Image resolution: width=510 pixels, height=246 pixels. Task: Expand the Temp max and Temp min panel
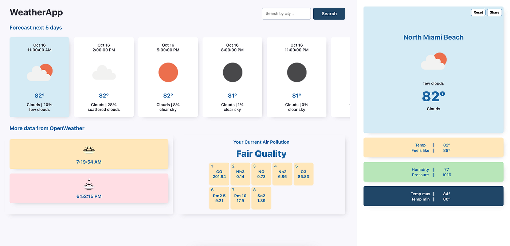[x=433, y=196]
